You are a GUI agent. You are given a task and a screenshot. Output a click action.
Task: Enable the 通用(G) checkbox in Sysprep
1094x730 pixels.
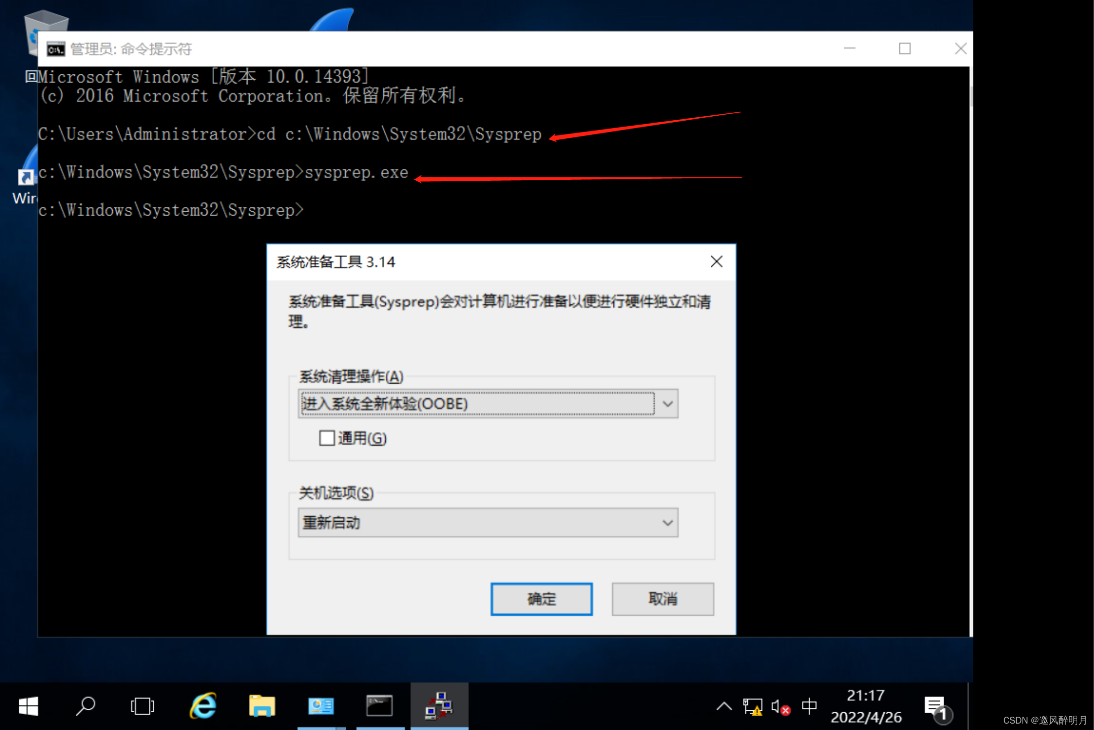click(327, 438)
